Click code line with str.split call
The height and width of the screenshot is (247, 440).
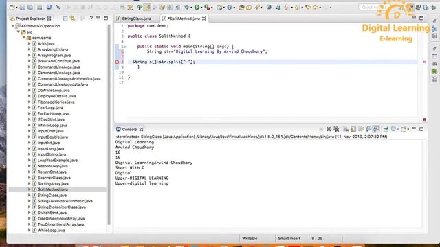164,62
